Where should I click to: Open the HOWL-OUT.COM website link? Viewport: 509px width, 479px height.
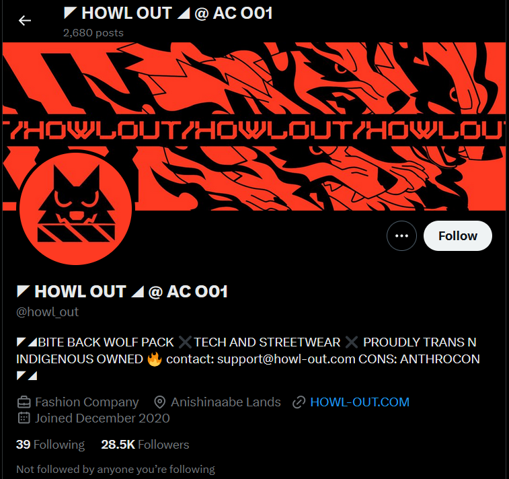(x=360, y=402)
